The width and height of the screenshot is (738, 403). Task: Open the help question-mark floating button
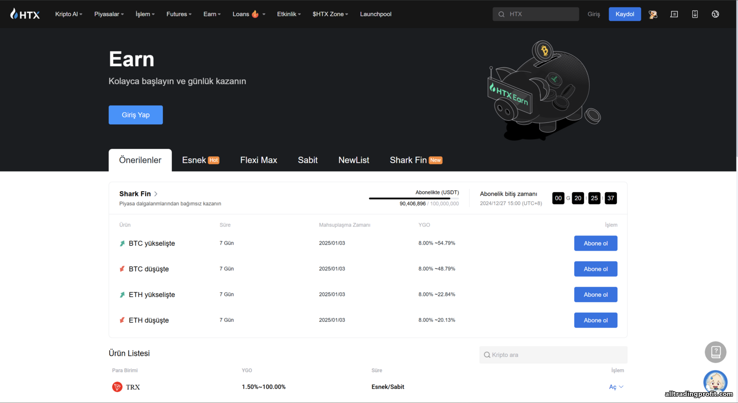tap(715, 352)
